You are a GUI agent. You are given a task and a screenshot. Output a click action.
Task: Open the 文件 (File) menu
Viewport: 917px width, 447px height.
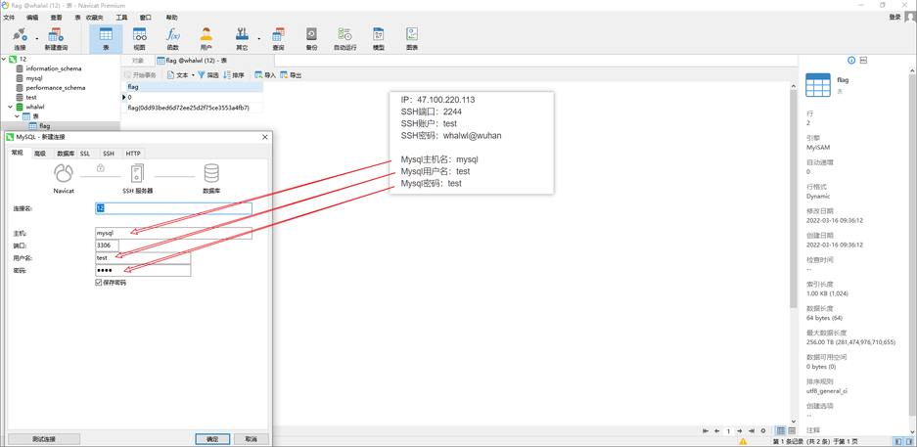[x=9, y=18]
